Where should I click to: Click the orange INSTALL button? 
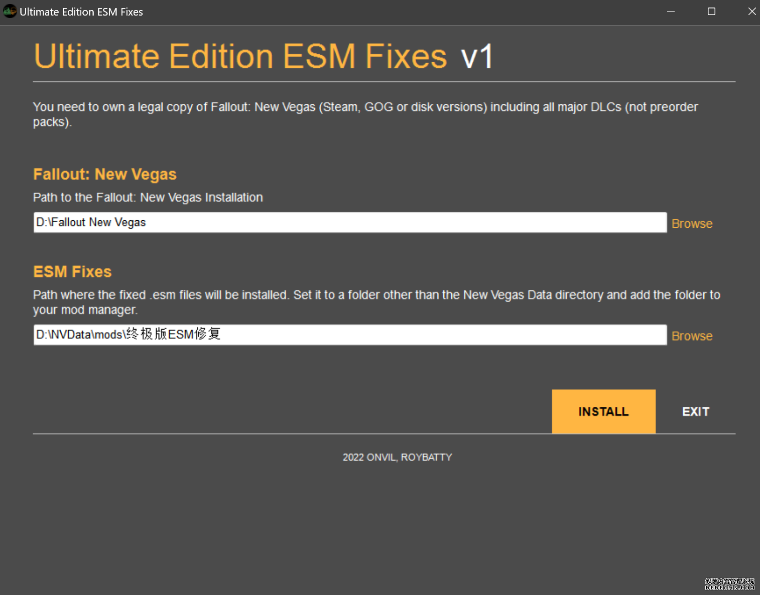point(603,411)
